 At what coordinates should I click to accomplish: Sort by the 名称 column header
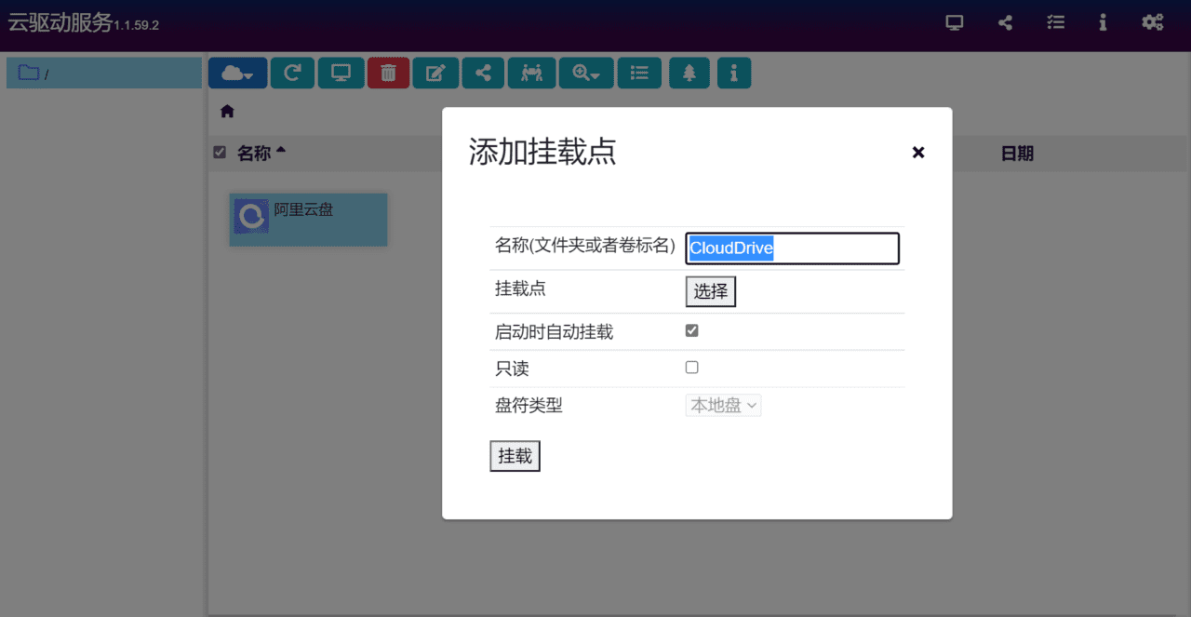pyautogui.click(x=254, y=154)
